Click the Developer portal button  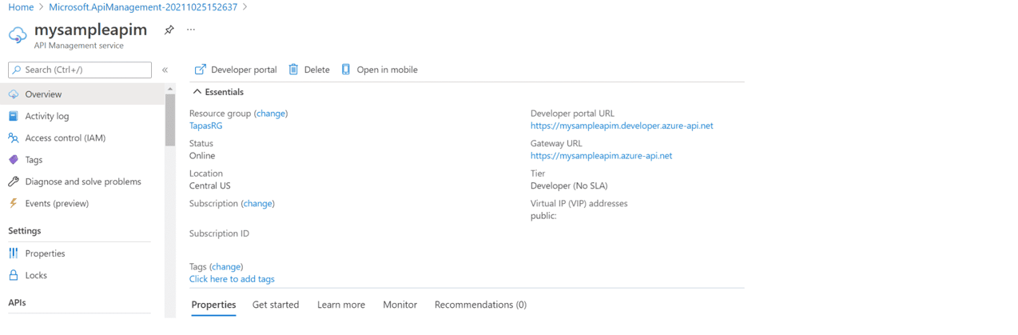coord(236,70)
